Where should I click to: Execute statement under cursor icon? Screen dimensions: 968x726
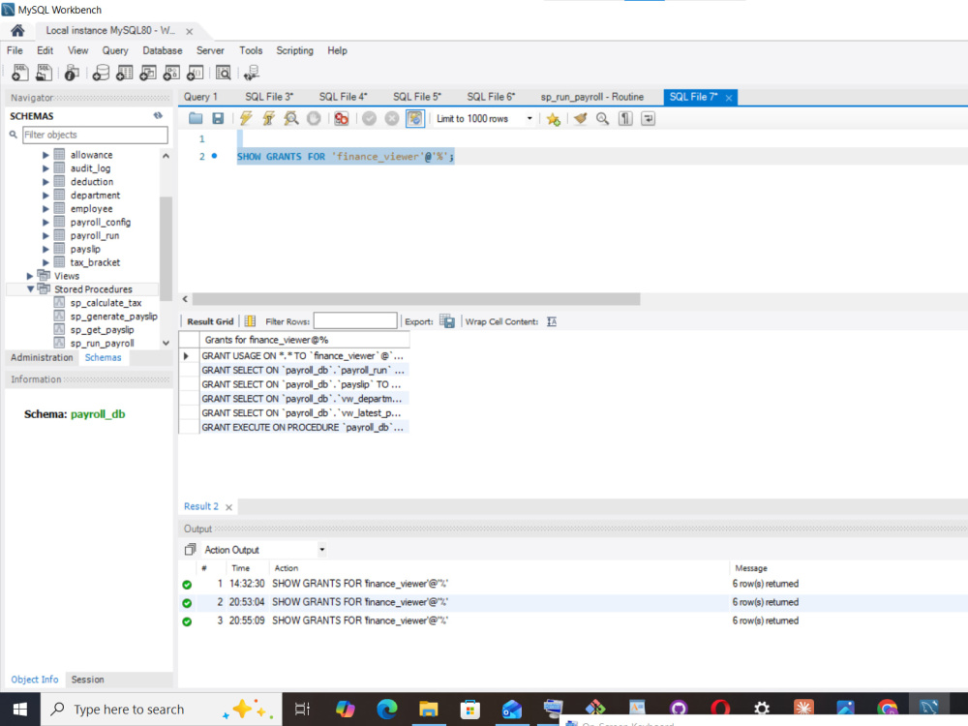click(268, 118)
